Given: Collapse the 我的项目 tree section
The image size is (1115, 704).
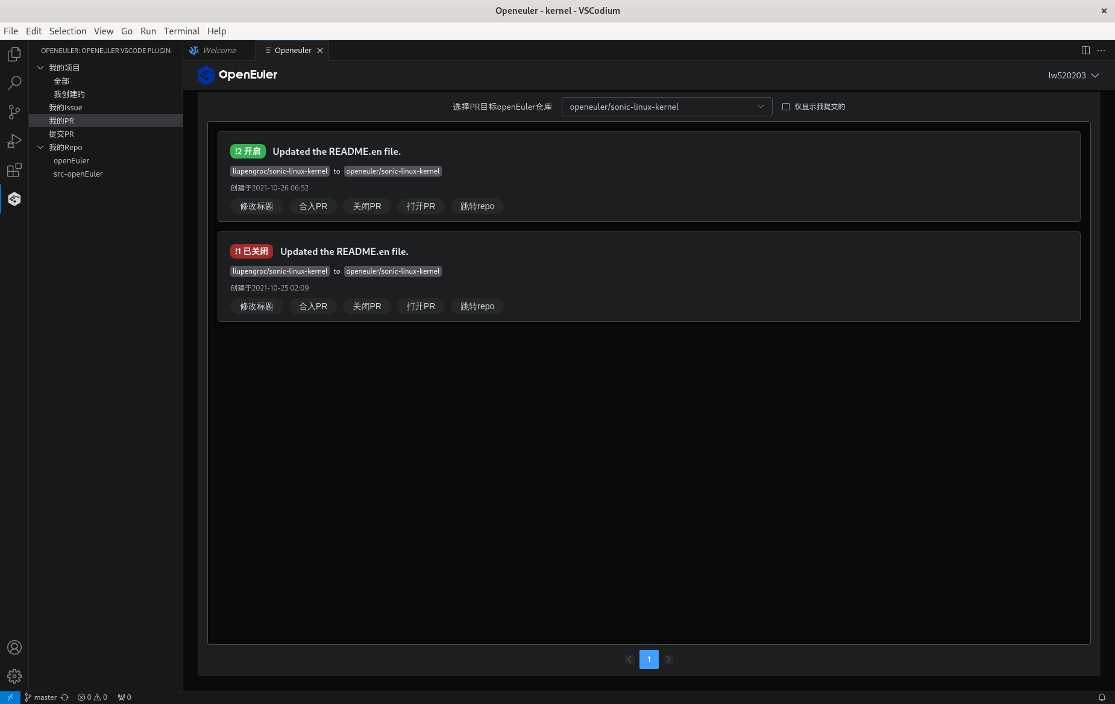Looking at the screenshot, I should [40, 68].
